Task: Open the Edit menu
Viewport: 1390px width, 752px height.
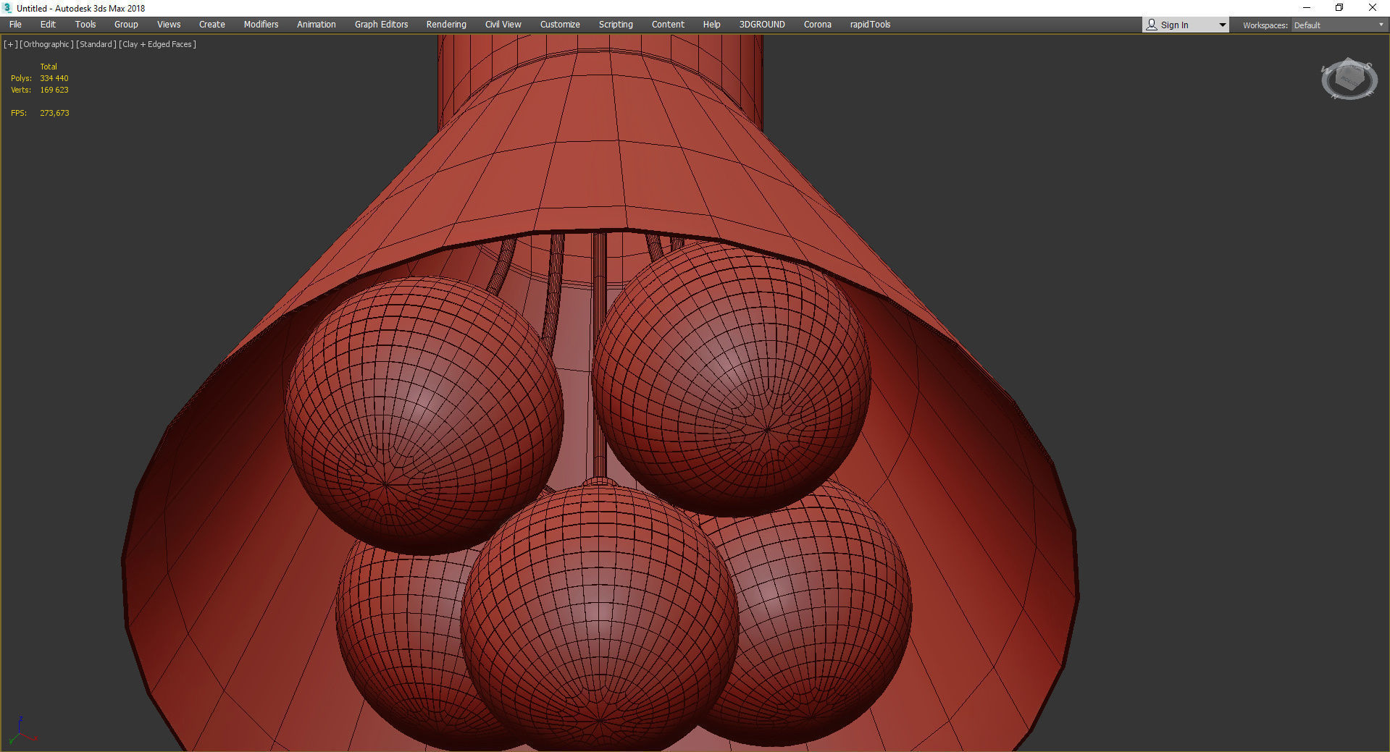Action: [48, 25]
